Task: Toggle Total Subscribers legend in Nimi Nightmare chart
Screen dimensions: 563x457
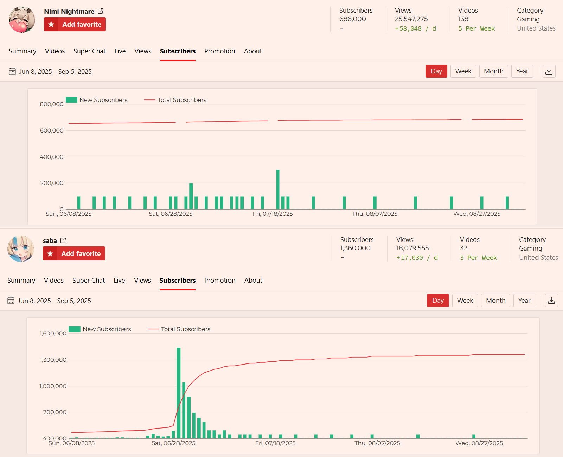Action: 175,100
